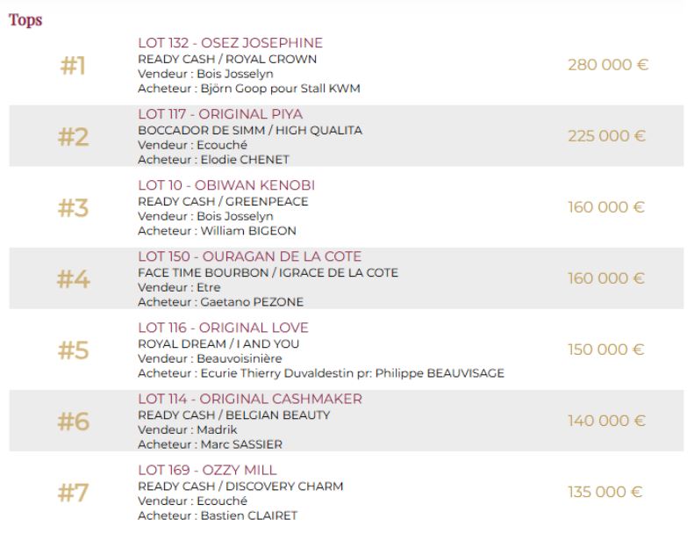Click the 150 000 € price
Screen dimensions: 694x548
(606, 350)
